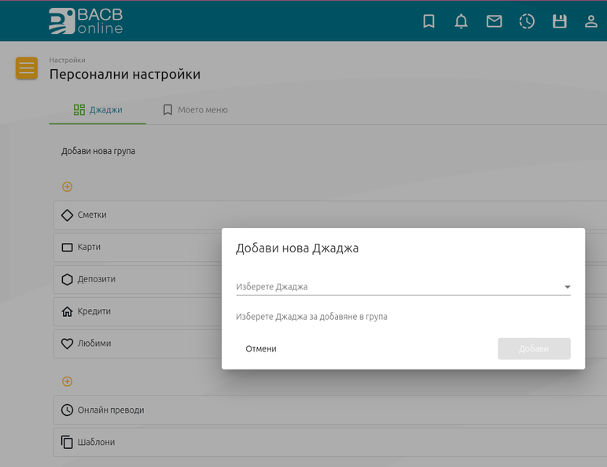Screen dimensions: 607x467
Task: Switch to the Моето меню tab
Action: (195, 110)
